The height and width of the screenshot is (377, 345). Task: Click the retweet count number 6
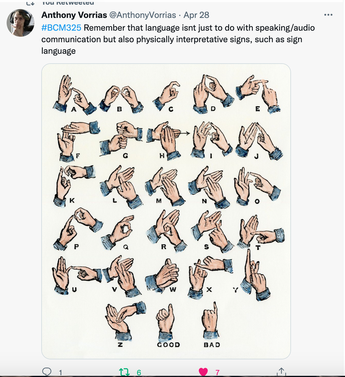pyautogui.click(x=139, y=373)
